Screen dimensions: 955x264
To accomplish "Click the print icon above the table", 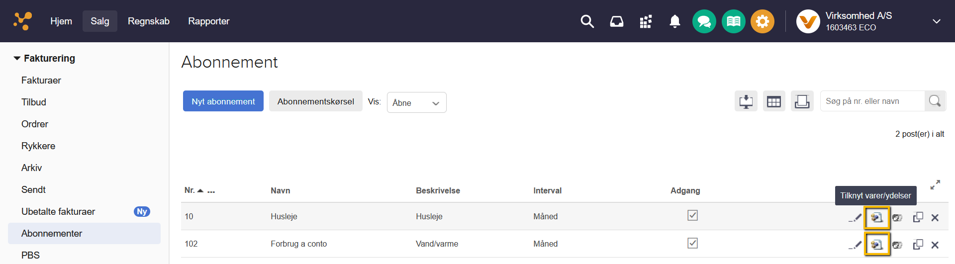I will click(x=802, y=101).
